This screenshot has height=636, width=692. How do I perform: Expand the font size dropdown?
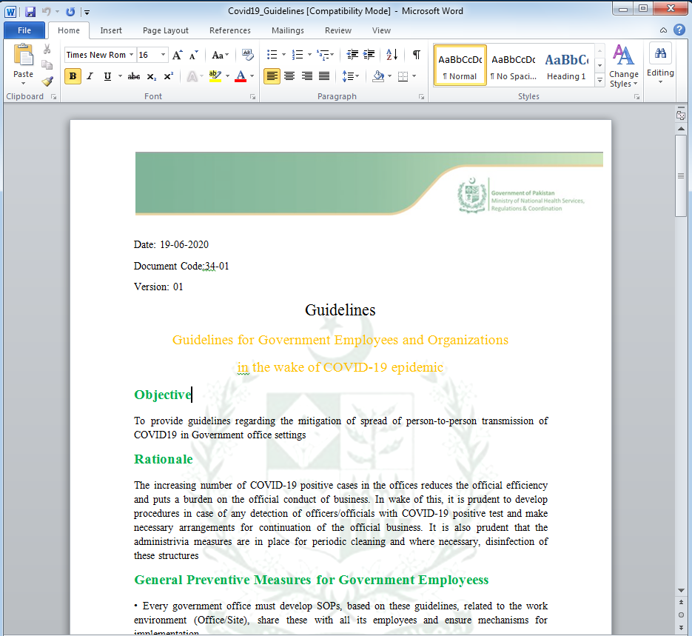click(163, 55)
